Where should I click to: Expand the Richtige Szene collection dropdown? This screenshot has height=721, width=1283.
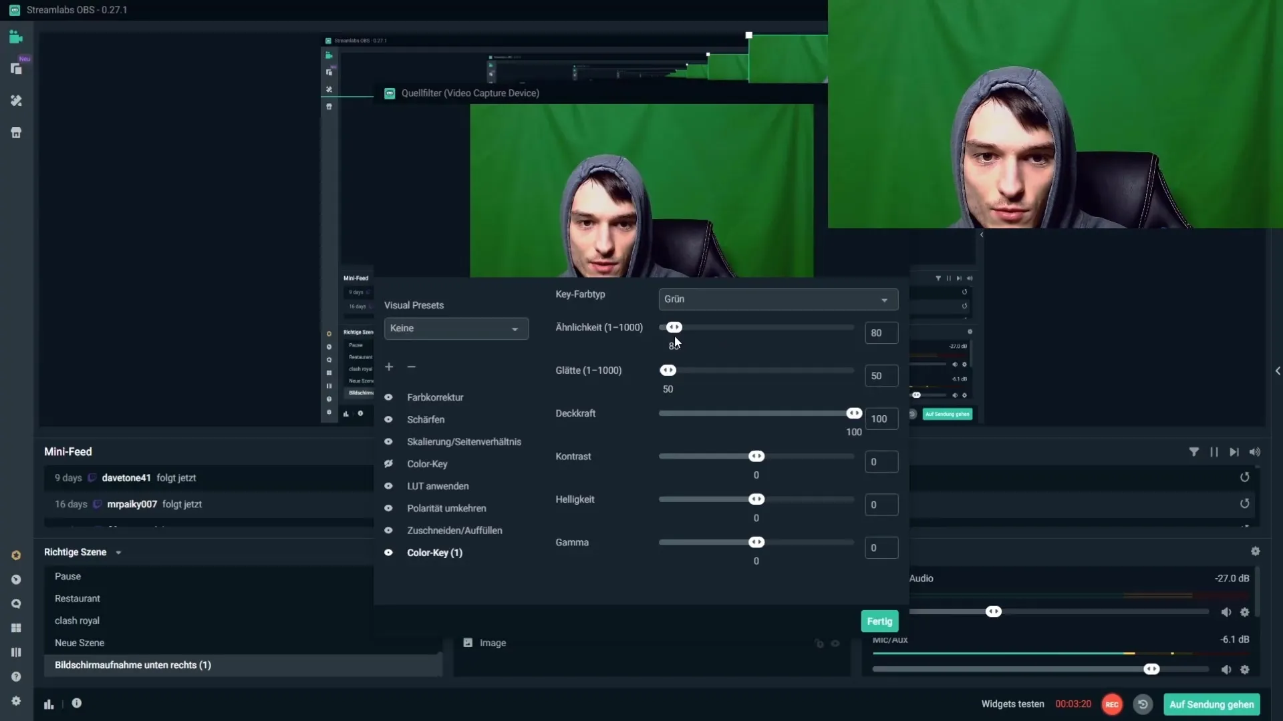[x=118, y=553]
